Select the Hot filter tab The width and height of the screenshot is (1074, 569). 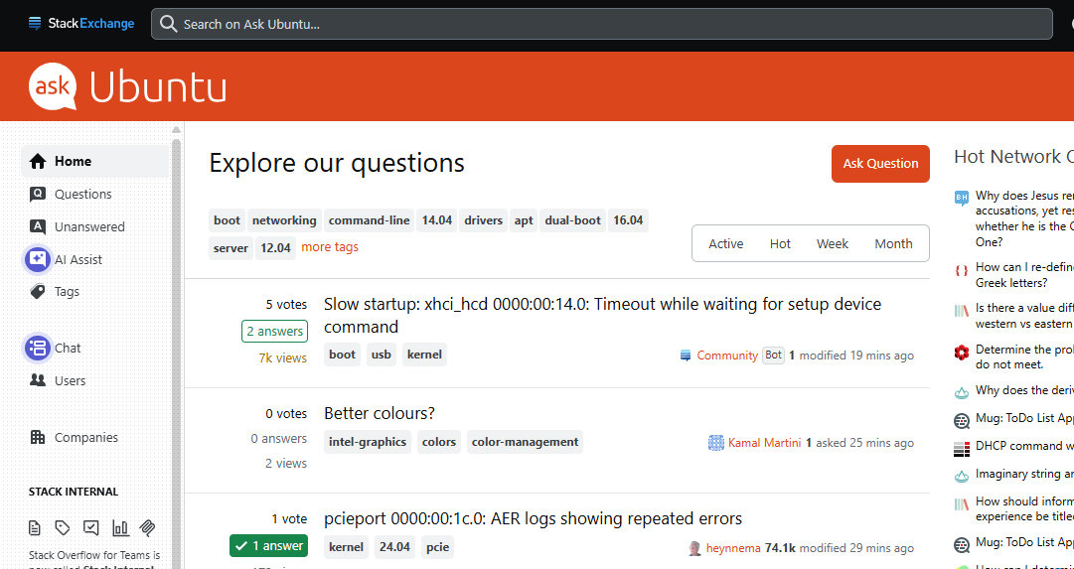click(x=780, y=243)
